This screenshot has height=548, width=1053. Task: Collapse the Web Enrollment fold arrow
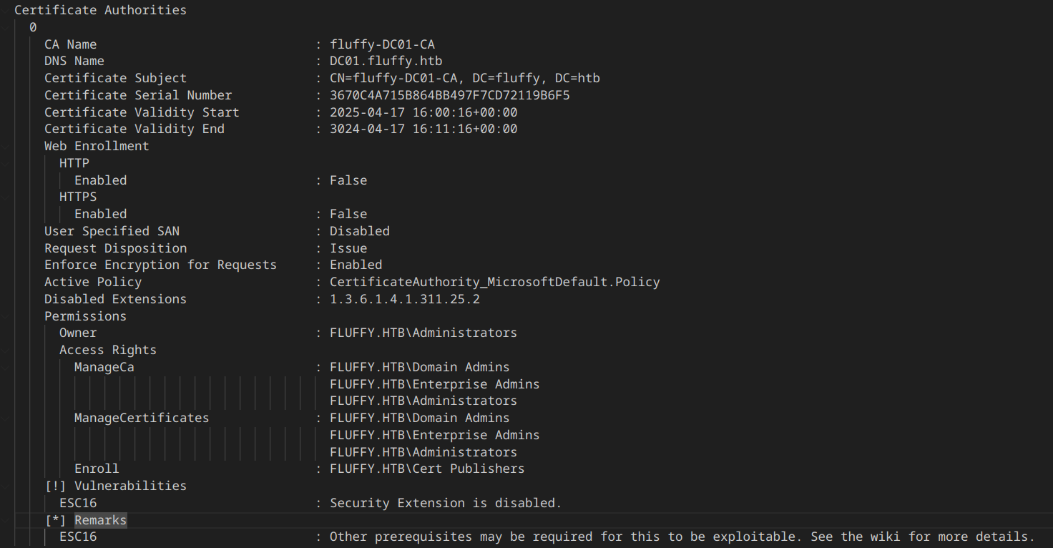pyautogui.click(x=6, y=146)
